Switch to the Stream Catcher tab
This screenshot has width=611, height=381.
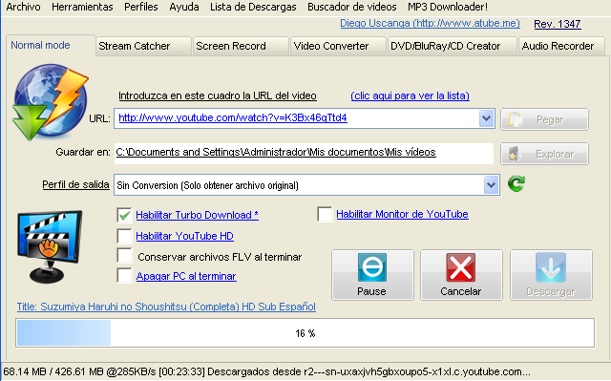click(143, 47)
